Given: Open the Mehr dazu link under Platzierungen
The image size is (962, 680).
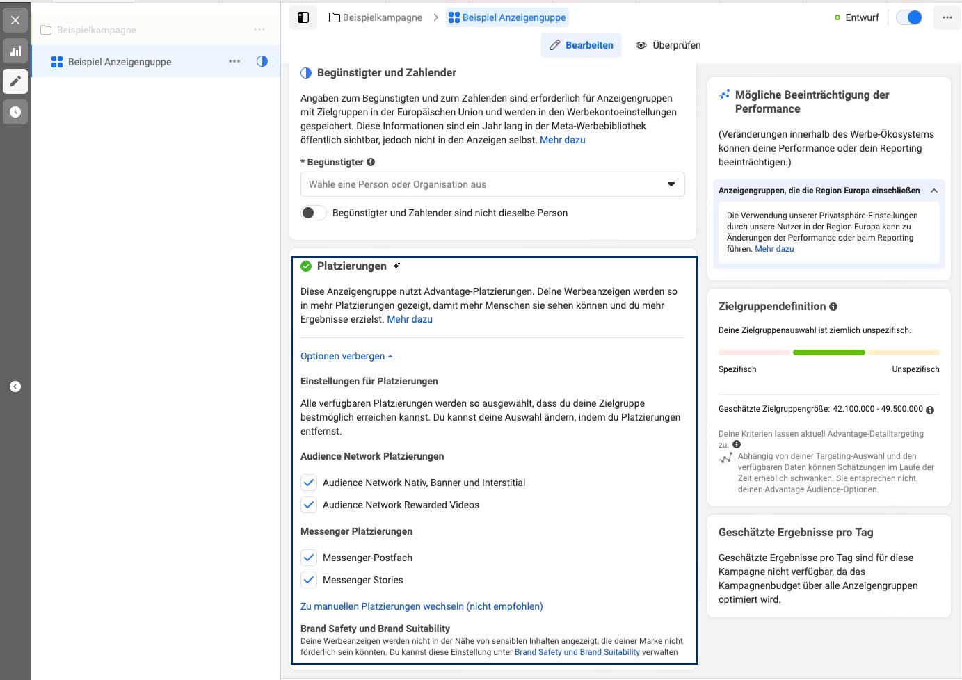Looking at the screenshot, I should pos(410,319).
